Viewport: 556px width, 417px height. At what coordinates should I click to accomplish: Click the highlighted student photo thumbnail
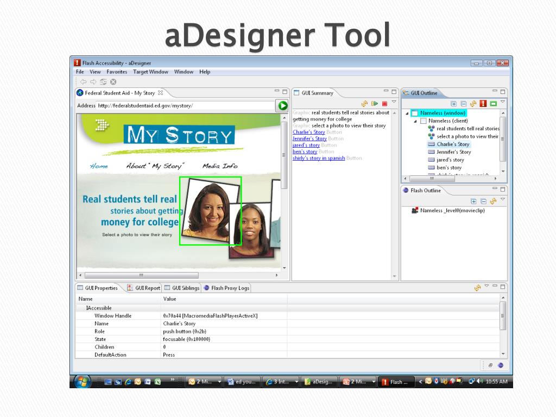click(x=210, y=211)
